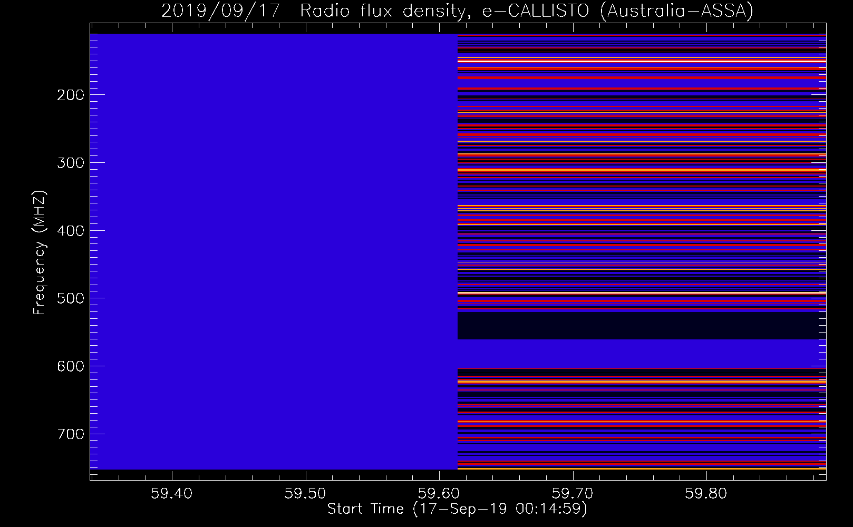Click the uniform blue region left of 59.60

point(274,251)
